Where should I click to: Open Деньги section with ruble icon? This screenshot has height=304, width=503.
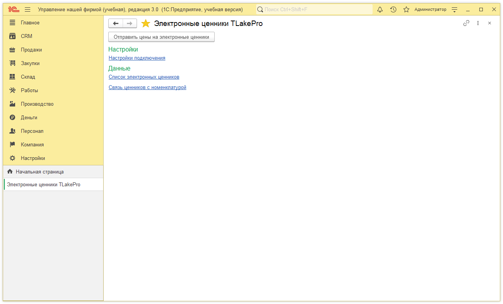(29, 118)
